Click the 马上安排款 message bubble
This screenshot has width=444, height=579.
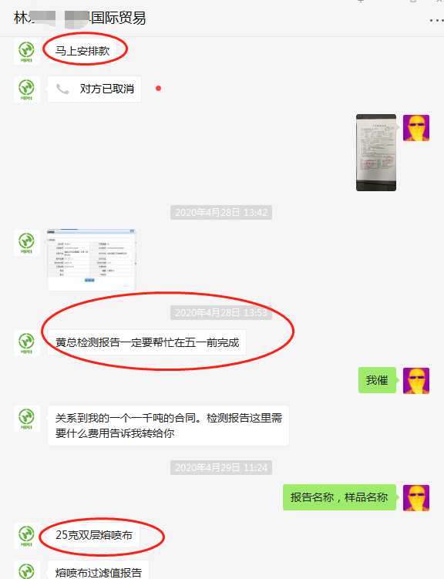(82, 51)
